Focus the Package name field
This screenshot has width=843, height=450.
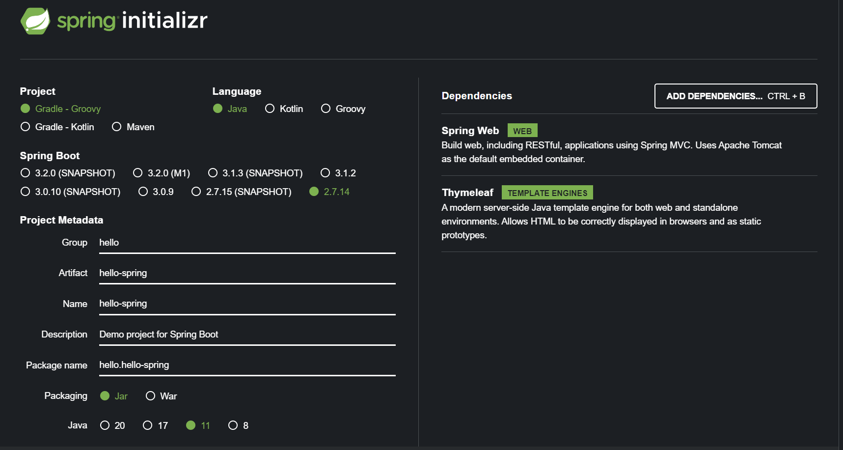[247, 365]
